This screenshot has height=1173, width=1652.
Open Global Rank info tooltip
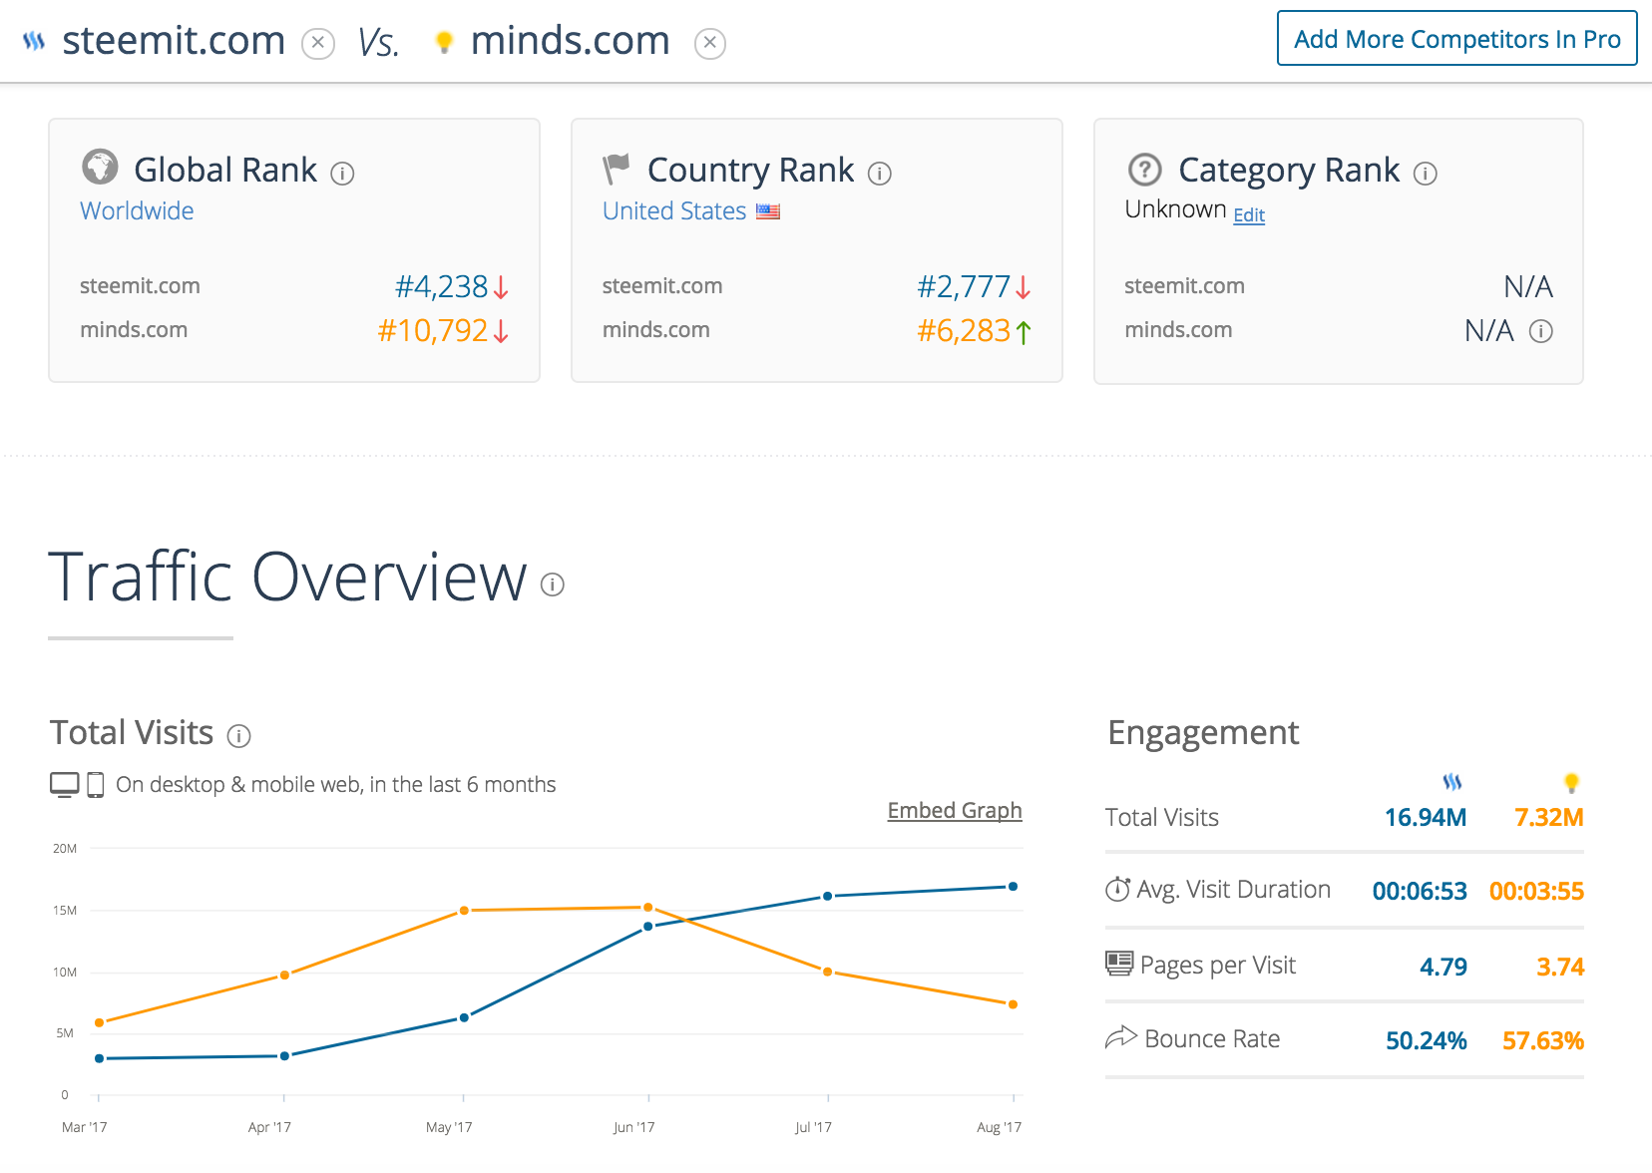tap(342, 174)
